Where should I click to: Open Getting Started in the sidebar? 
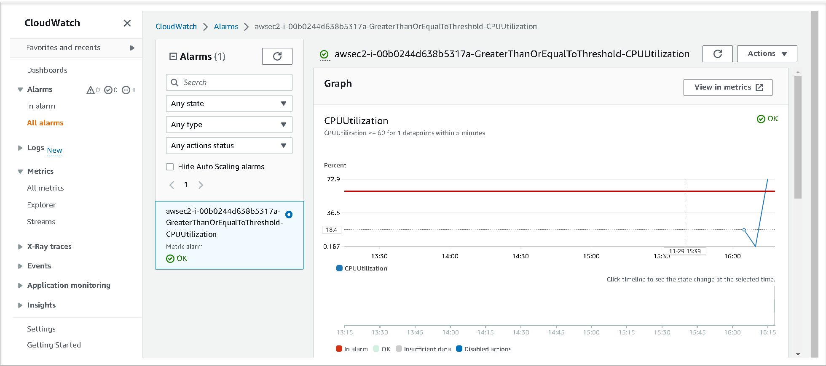click(54, 345)
